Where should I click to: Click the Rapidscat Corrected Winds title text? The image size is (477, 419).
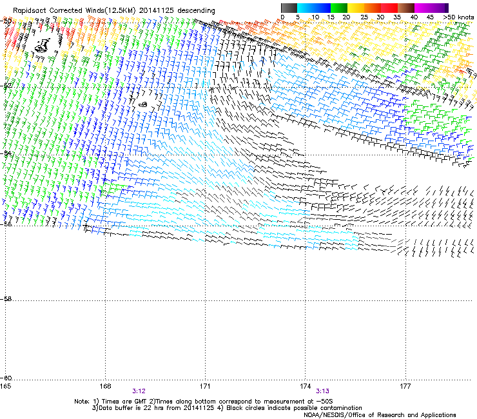tap(114, 11)
